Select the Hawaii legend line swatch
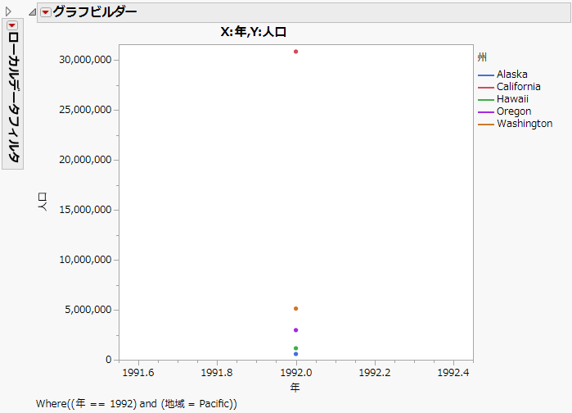 point(486,100)
